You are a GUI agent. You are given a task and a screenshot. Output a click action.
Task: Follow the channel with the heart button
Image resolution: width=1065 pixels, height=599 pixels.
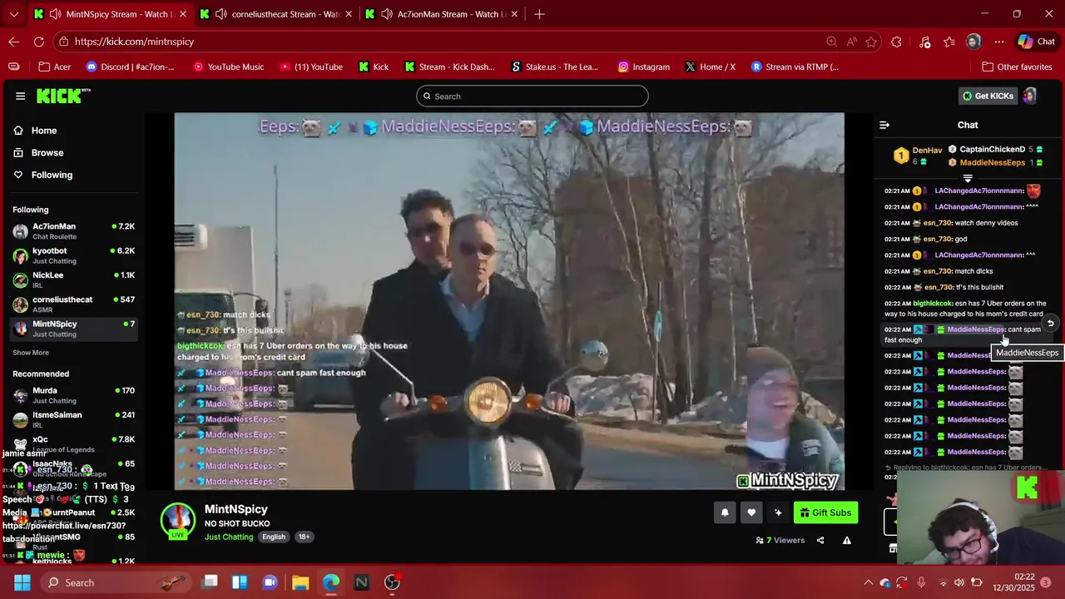pos(751,512)
